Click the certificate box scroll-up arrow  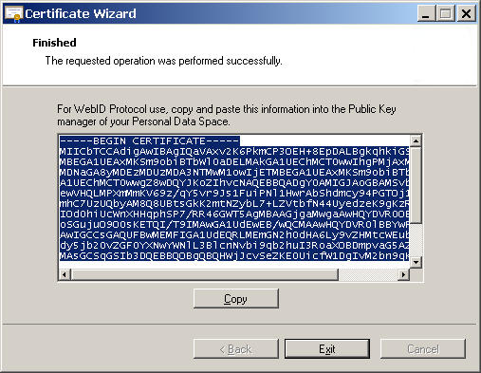click(416, 140)
